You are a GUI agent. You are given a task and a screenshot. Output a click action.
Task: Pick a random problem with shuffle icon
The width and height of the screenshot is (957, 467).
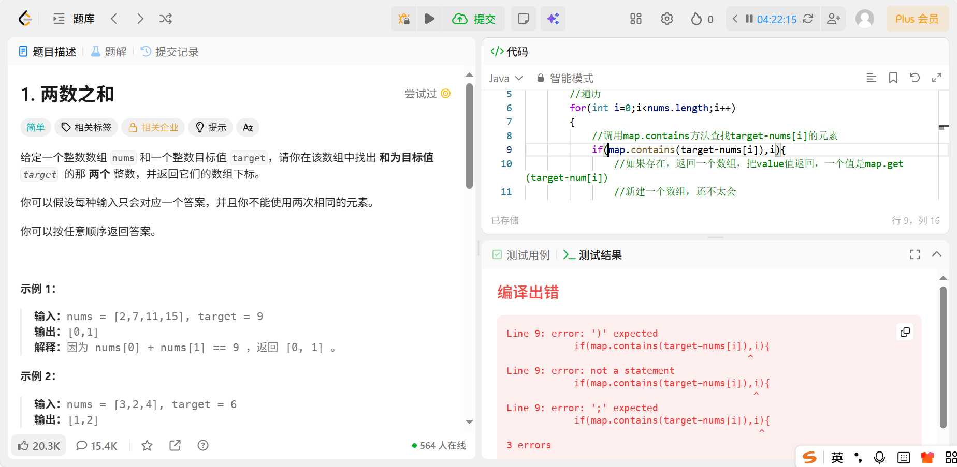(x=166, y=19)
